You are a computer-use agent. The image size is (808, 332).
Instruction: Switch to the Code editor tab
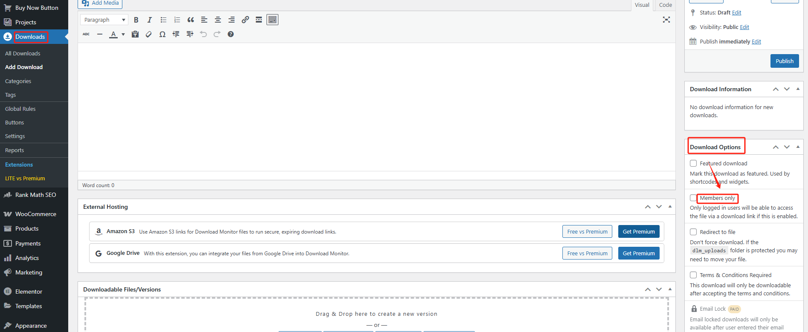[665, 5]
